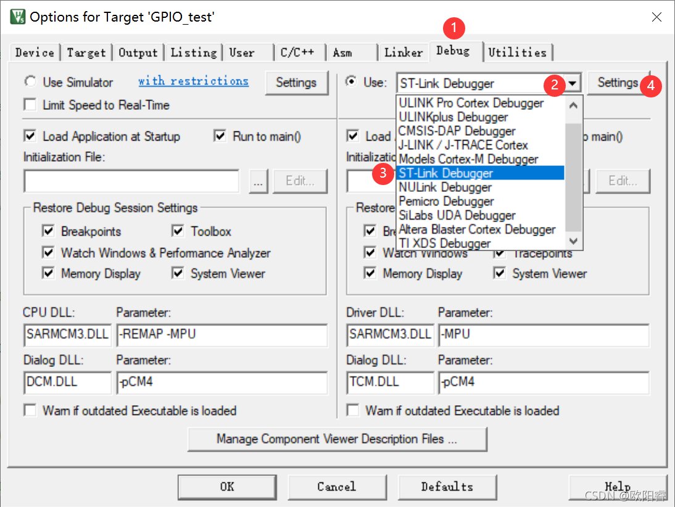The width and height of the screenshot is (675, 507).
Task: Open the C/C++ tab
Action: click(300, 52)
